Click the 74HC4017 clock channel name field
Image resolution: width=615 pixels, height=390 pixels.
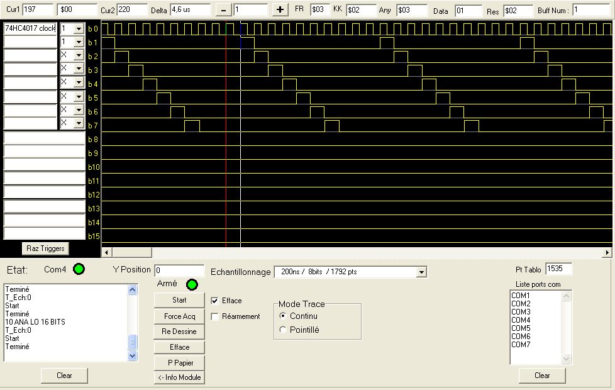click(x=30, y=28)
